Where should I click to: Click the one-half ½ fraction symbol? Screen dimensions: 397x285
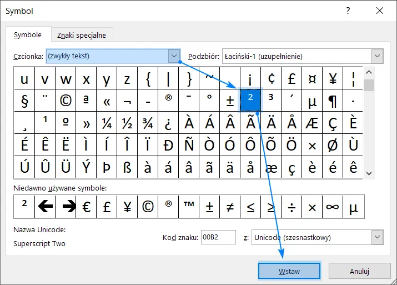127,122
